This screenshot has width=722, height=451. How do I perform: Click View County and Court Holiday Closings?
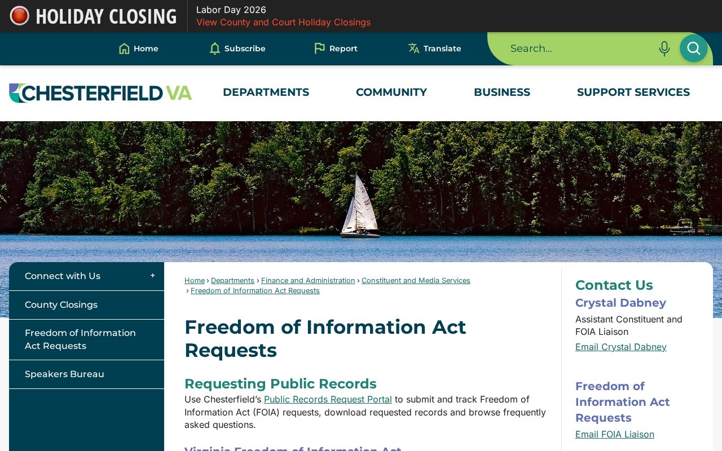(x=283, y=22)
